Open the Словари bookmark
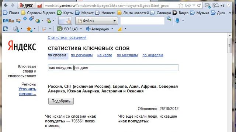 click(161, 13)
